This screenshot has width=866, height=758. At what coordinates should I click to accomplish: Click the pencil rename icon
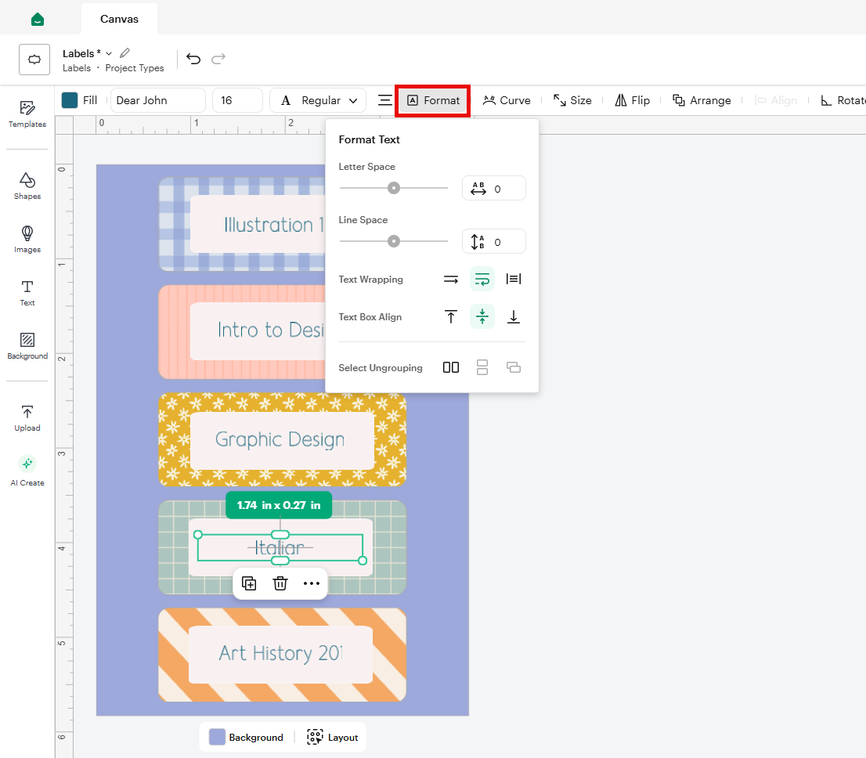point(124,53)
